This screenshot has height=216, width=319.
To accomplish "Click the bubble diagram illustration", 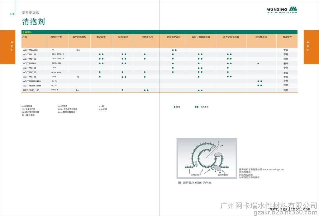I will pos(207,159).
